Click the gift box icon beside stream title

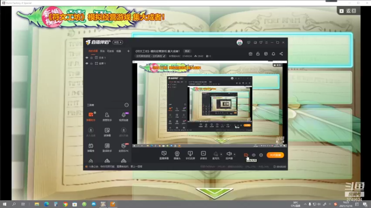(250, 54)
